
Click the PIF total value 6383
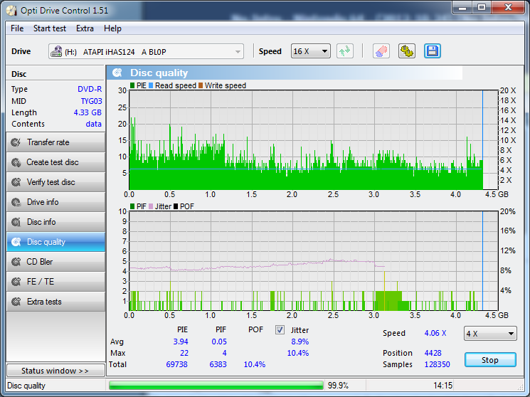pyautogui.click(x=218, y=364)
